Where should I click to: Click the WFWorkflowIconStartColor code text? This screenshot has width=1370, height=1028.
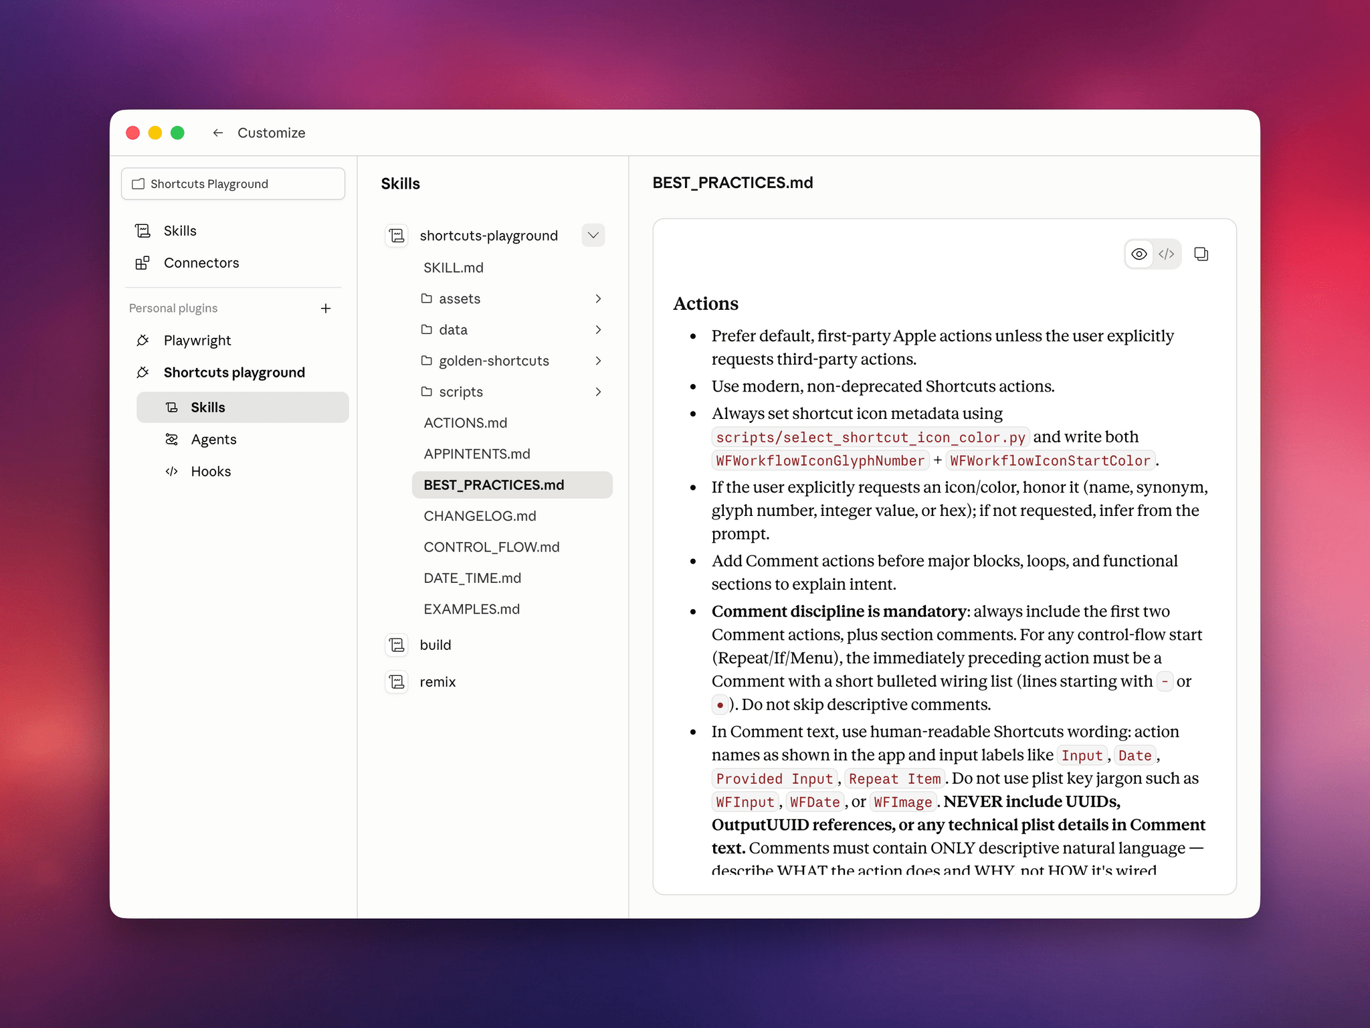[1050, 460]
